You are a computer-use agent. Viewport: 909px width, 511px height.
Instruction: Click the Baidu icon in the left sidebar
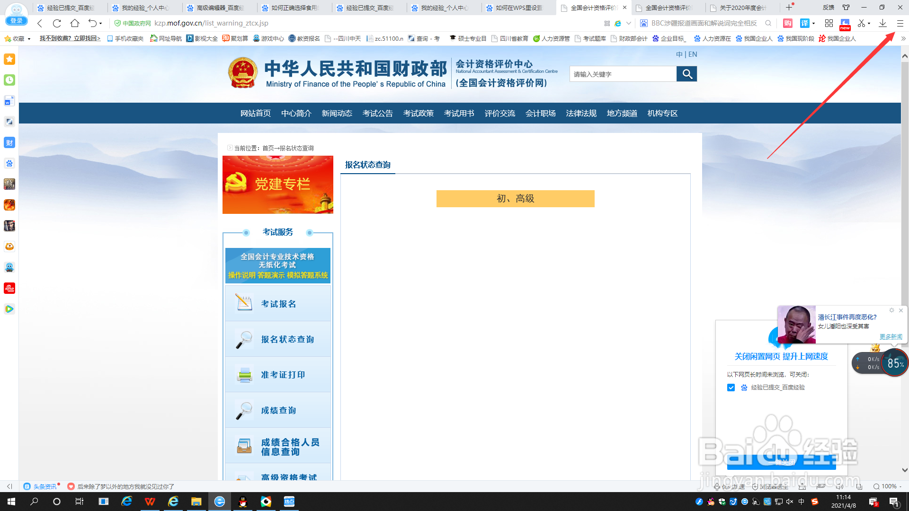[x=9, y=163]
